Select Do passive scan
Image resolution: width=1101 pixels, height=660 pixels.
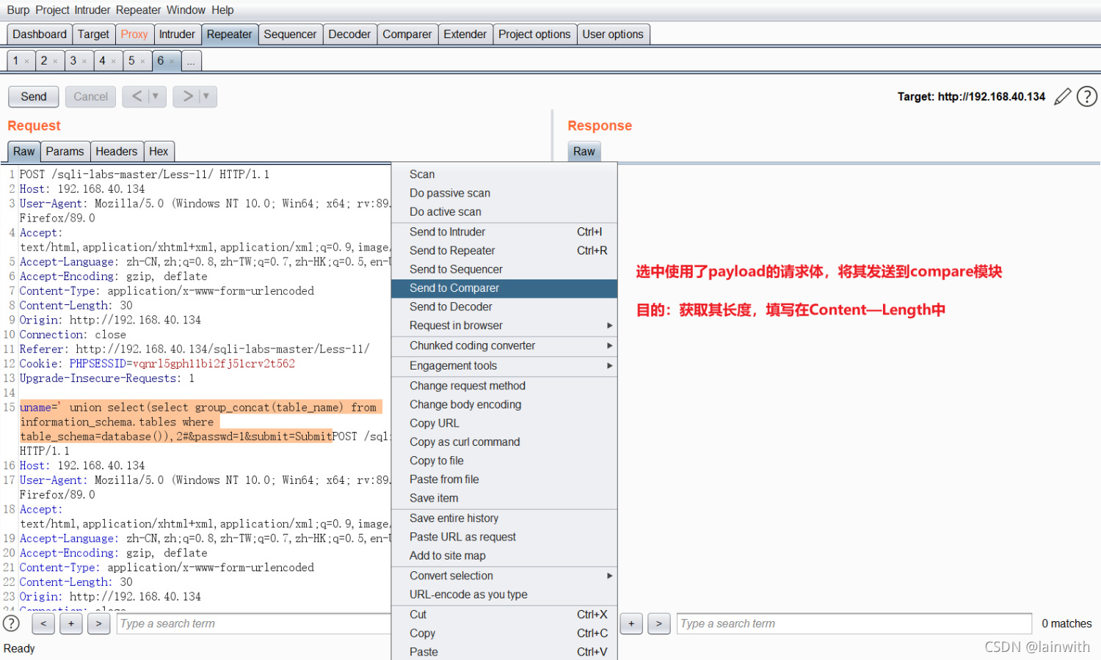coord(504,193)
